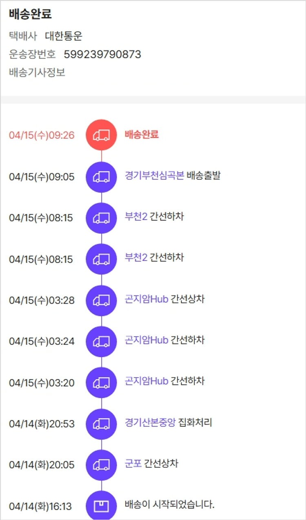Click the red 배송완료 status text in the timeline
This screenshot has height=520, width=306.
tap(142, 135)
